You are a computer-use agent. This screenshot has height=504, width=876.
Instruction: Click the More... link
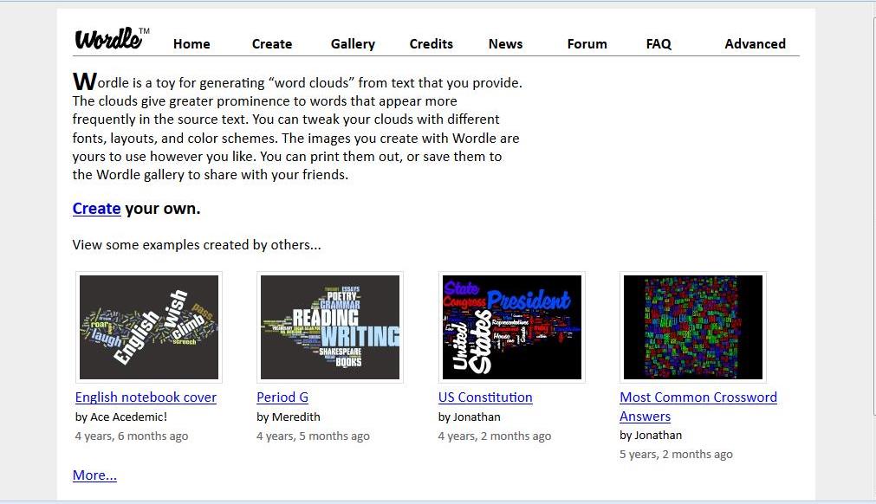click(94, 475)
